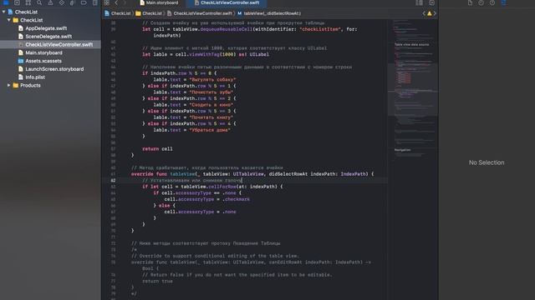Viewport: 535px width, 300px height.
Task: Click the "return cell" code line
Action: point(157,149)
